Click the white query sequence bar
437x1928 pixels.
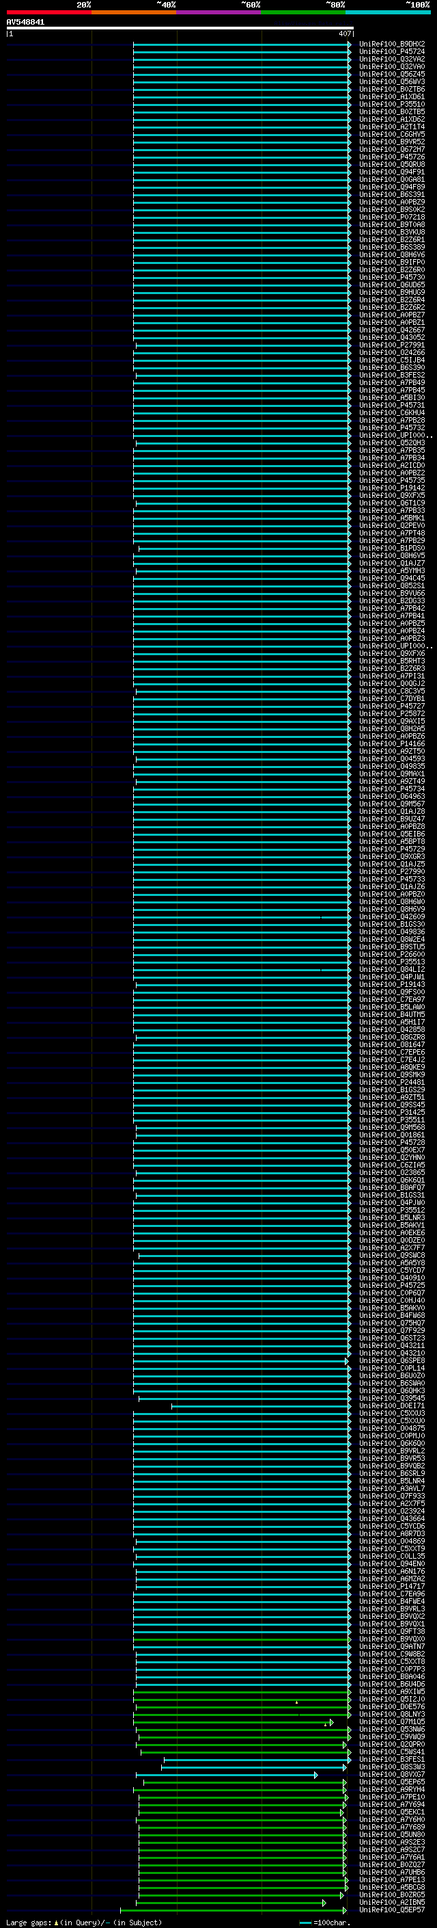180,27
